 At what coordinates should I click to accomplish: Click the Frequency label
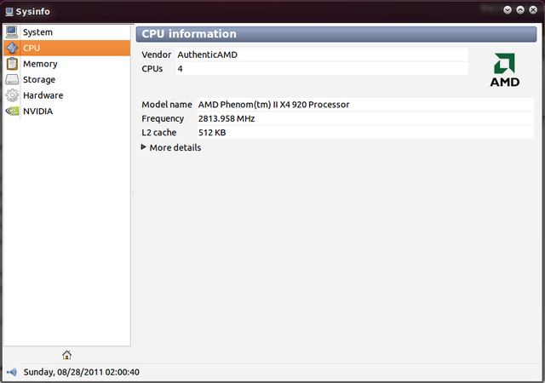163,119
